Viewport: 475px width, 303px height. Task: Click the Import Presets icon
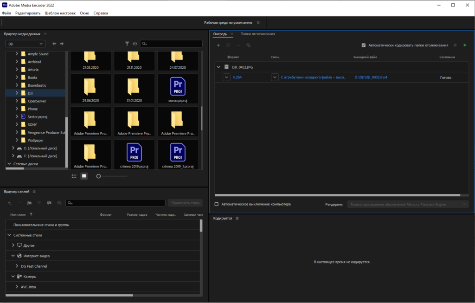click(x=49, y=203)
